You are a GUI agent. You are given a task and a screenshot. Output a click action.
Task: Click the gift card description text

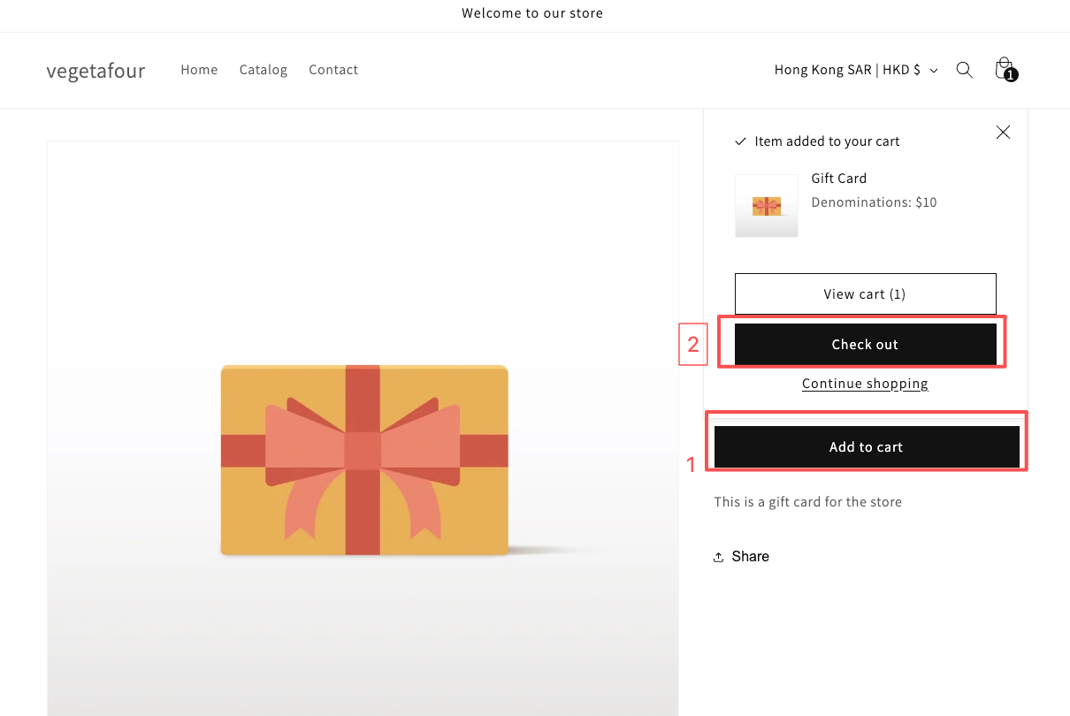tap(808, 502)
